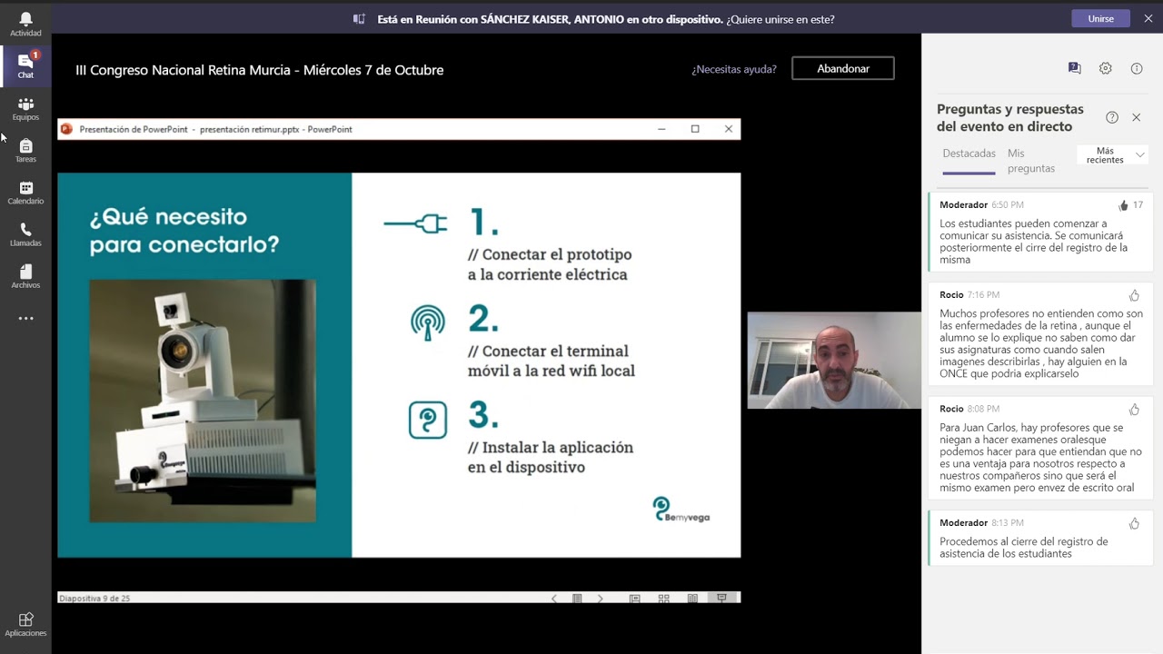Open the Chat section
The image size is (1163, 654).
click(25, 65)
